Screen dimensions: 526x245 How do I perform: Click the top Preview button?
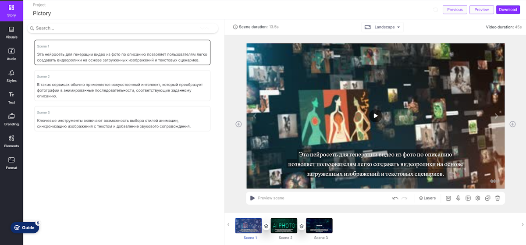click(x=481, y=10)
